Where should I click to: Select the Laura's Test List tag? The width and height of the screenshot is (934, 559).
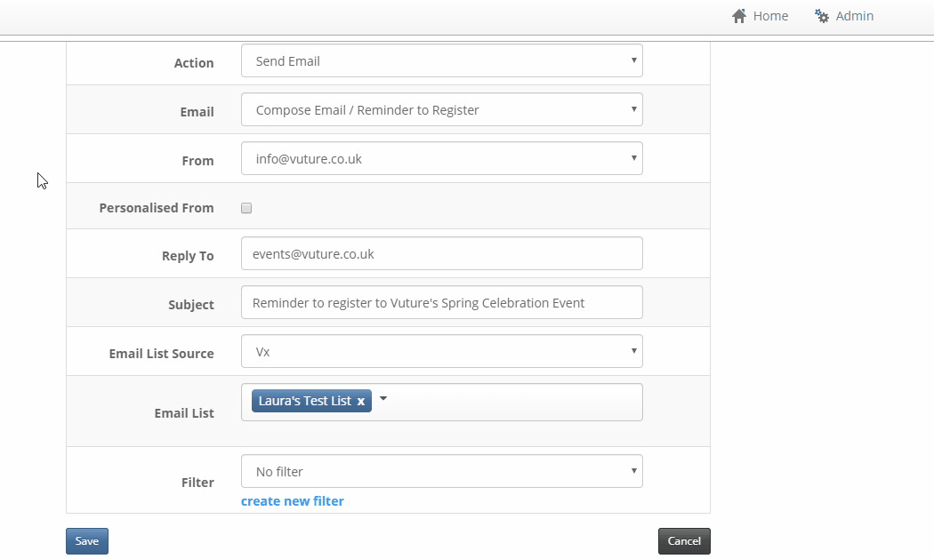pyautogui.click(x=304, y=401)
